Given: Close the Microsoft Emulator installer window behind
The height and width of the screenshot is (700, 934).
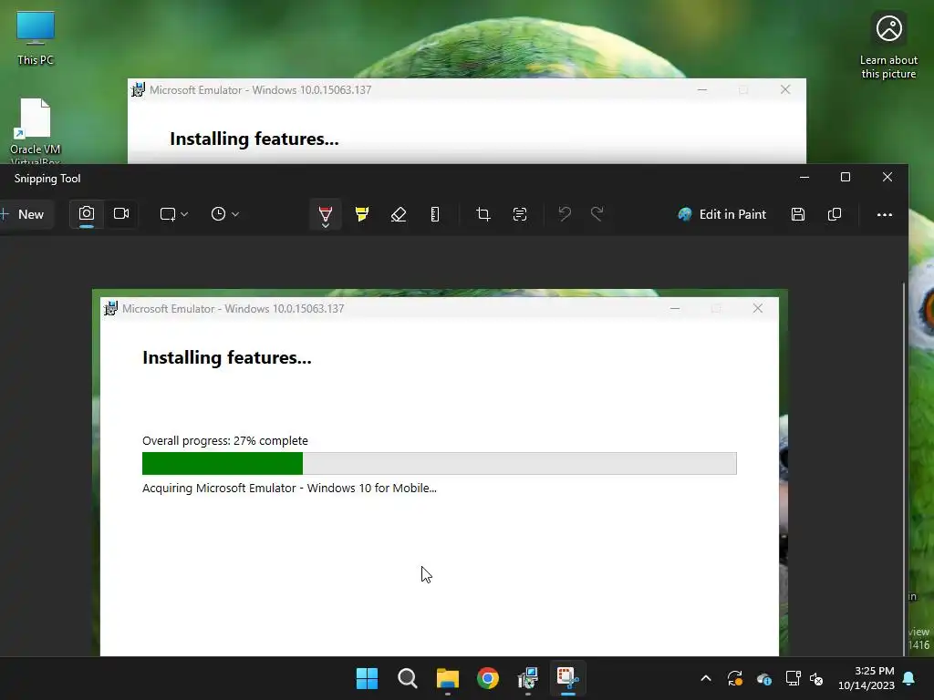Looking at the screenshot, I should tap(785, 90).
